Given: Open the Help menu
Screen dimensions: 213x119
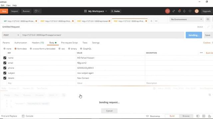Looking at the screenshot, I should pos(15,5).
